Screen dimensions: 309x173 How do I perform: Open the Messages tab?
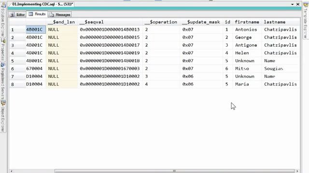pos(60,14)
